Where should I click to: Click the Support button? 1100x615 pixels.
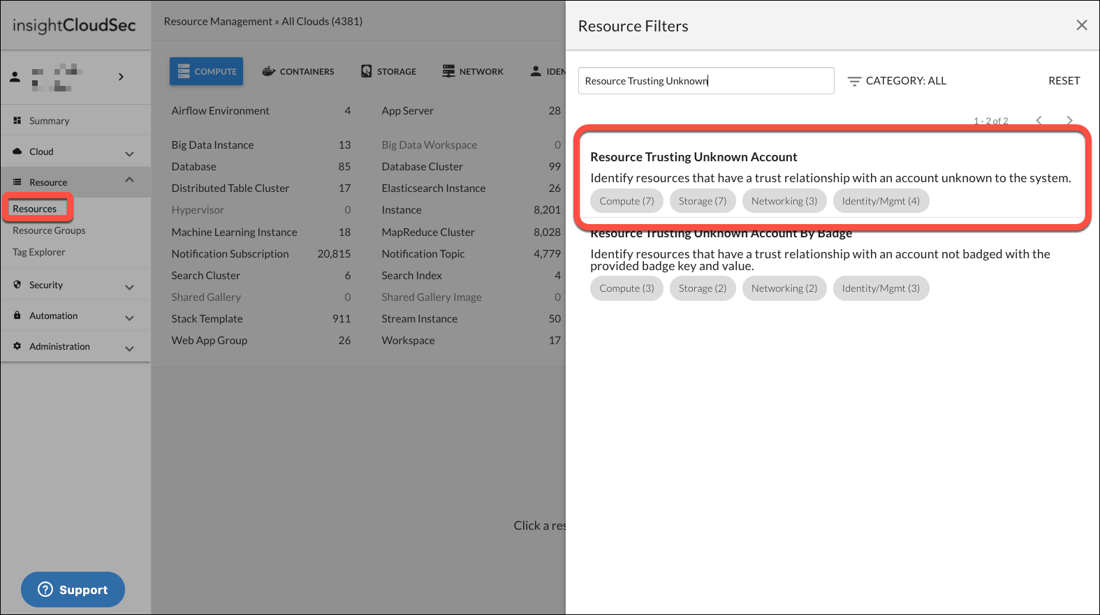click(73, 590)
